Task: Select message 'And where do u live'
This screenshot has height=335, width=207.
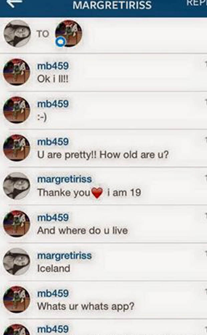Action: coord(82,230)
